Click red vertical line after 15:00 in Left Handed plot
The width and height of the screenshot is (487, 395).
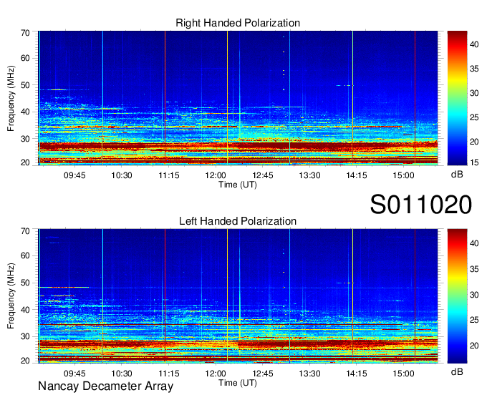(415, 296)
